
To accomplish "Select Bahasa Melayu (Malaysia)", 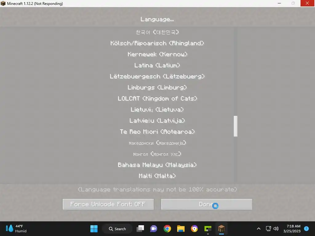I will click(157, 165).
